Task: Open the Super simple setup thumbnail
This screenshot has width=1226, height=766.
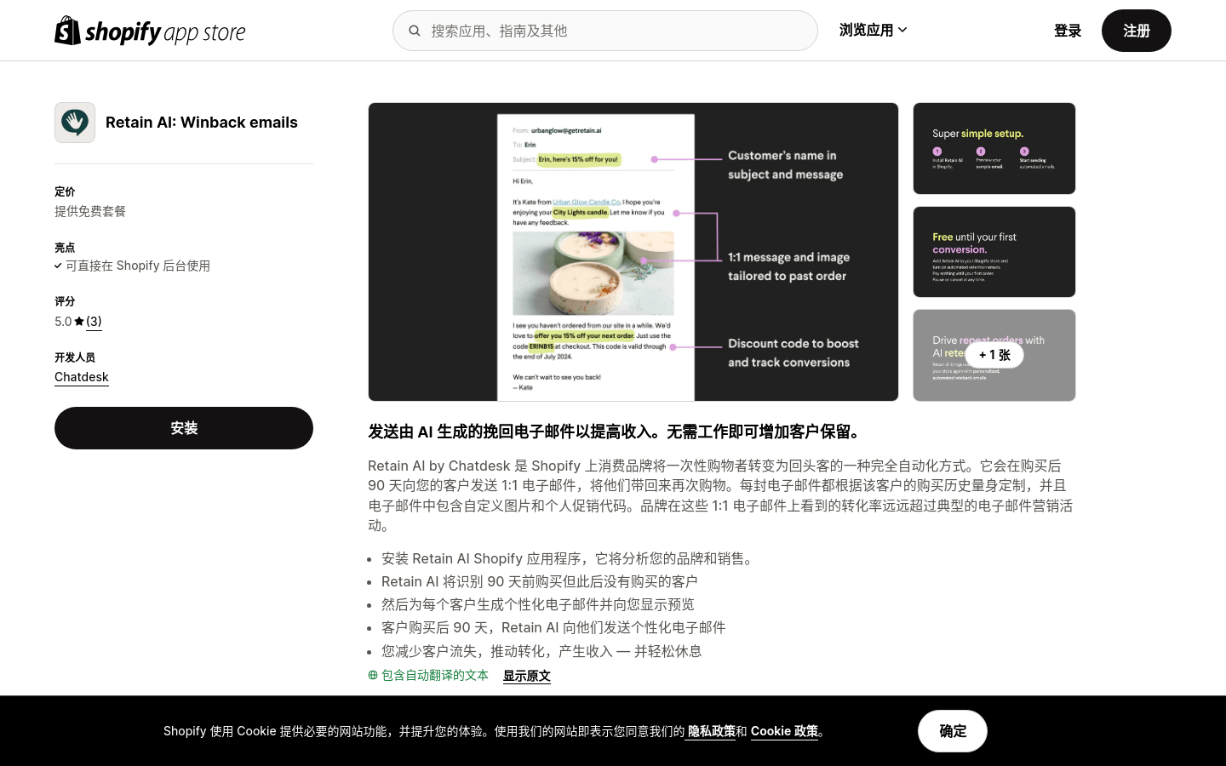Action: pyautogui.click(x=994, y=149)
